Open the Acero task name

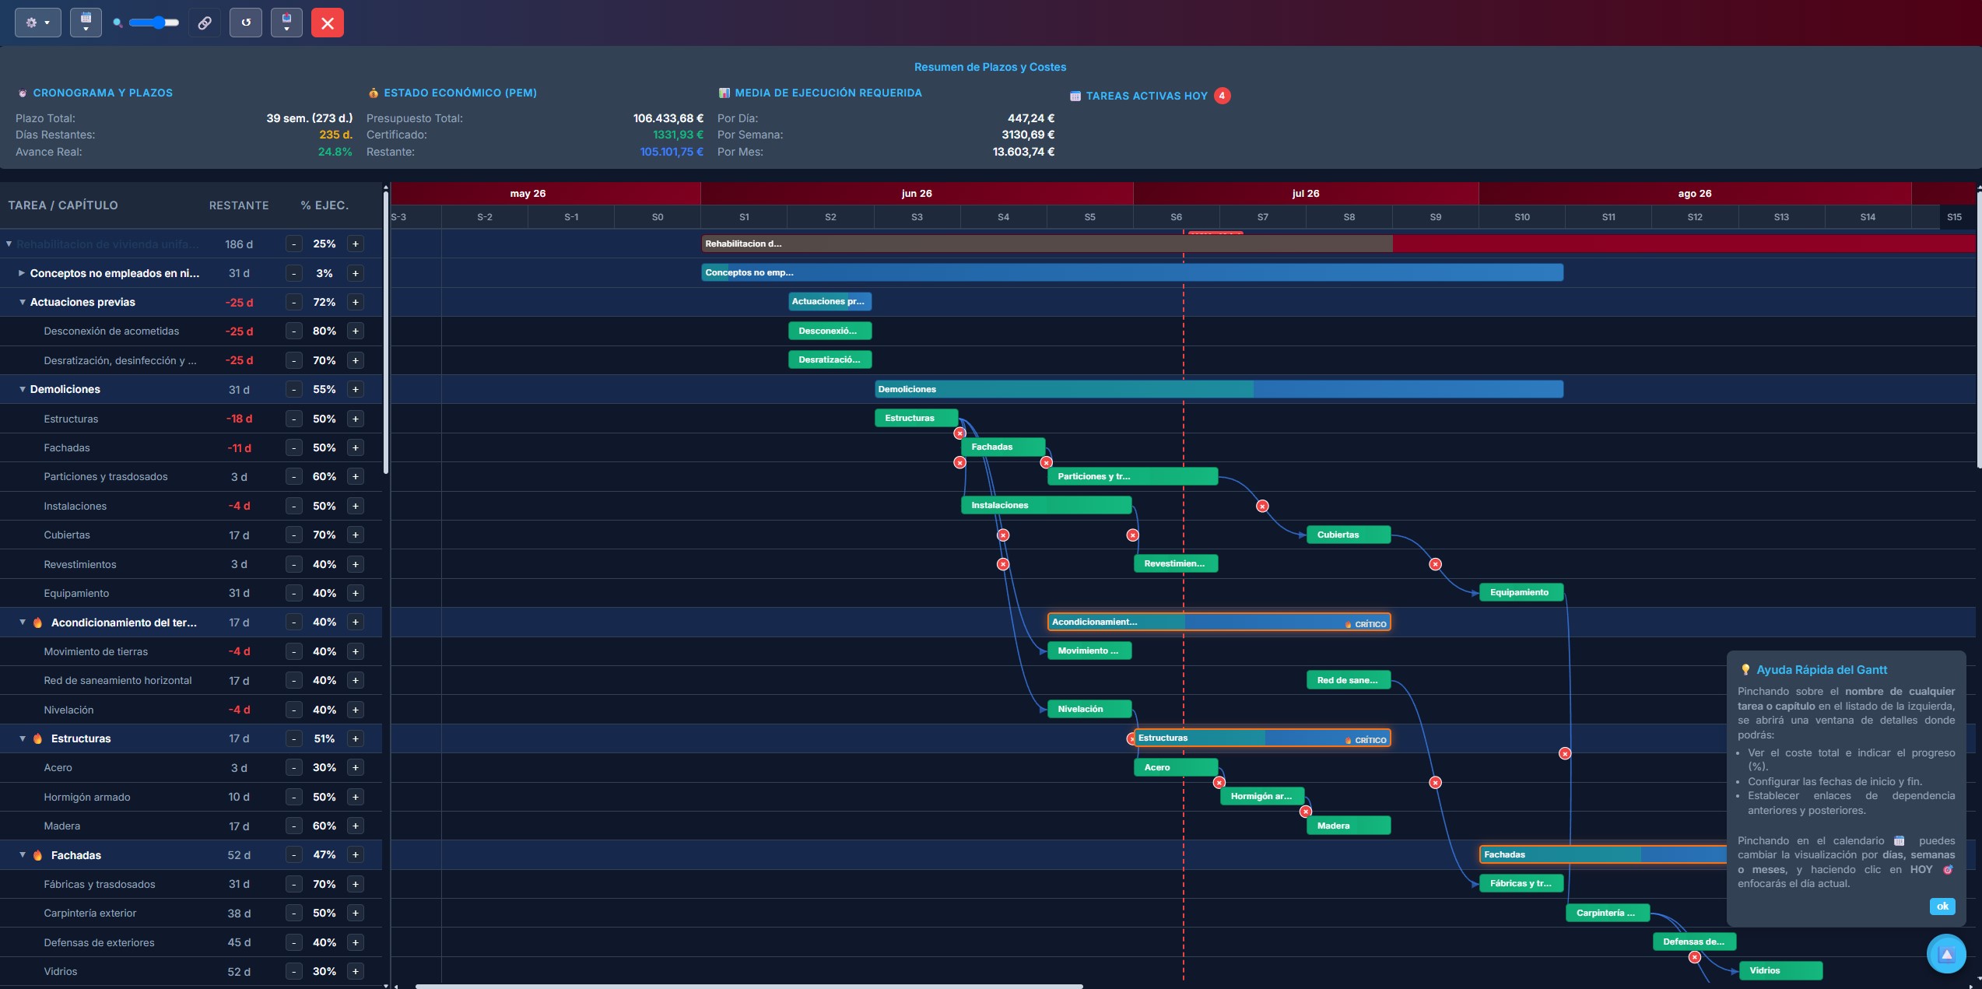tap(58, 767)
